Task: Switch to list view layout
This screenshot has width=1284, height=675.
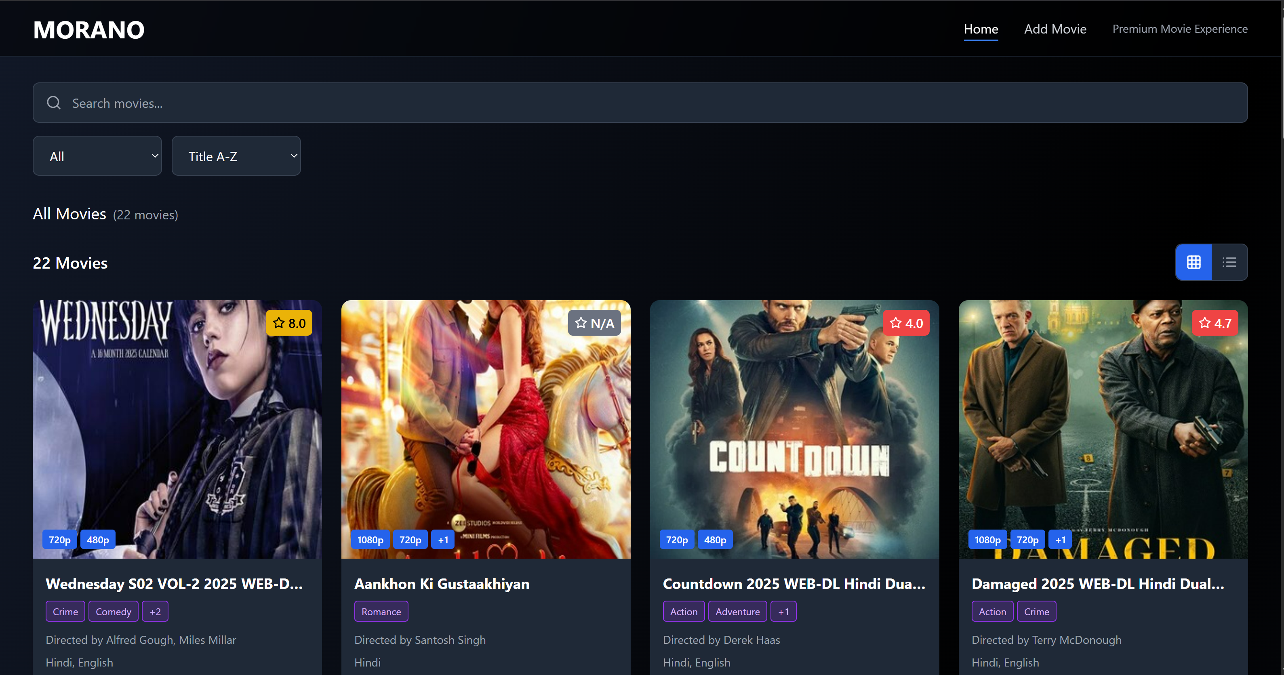Action: (x=1229, y=262)
